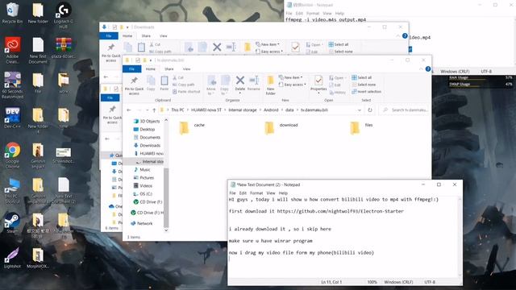
Task: Open the File menu in New Text Document (2) Notepad
Action: click(x=232, y=193)
